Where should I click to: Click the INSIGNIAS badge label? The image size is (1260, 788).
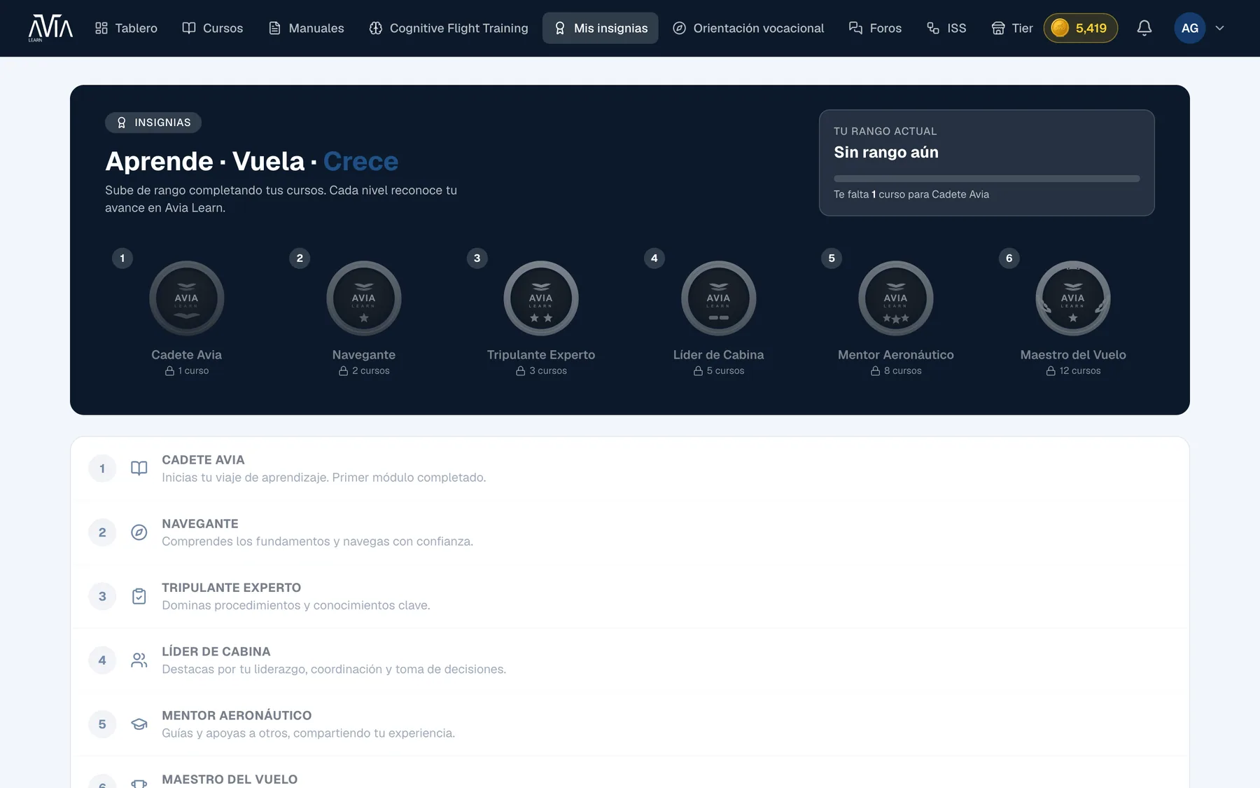pyautogui.click(x=153, y=123)
